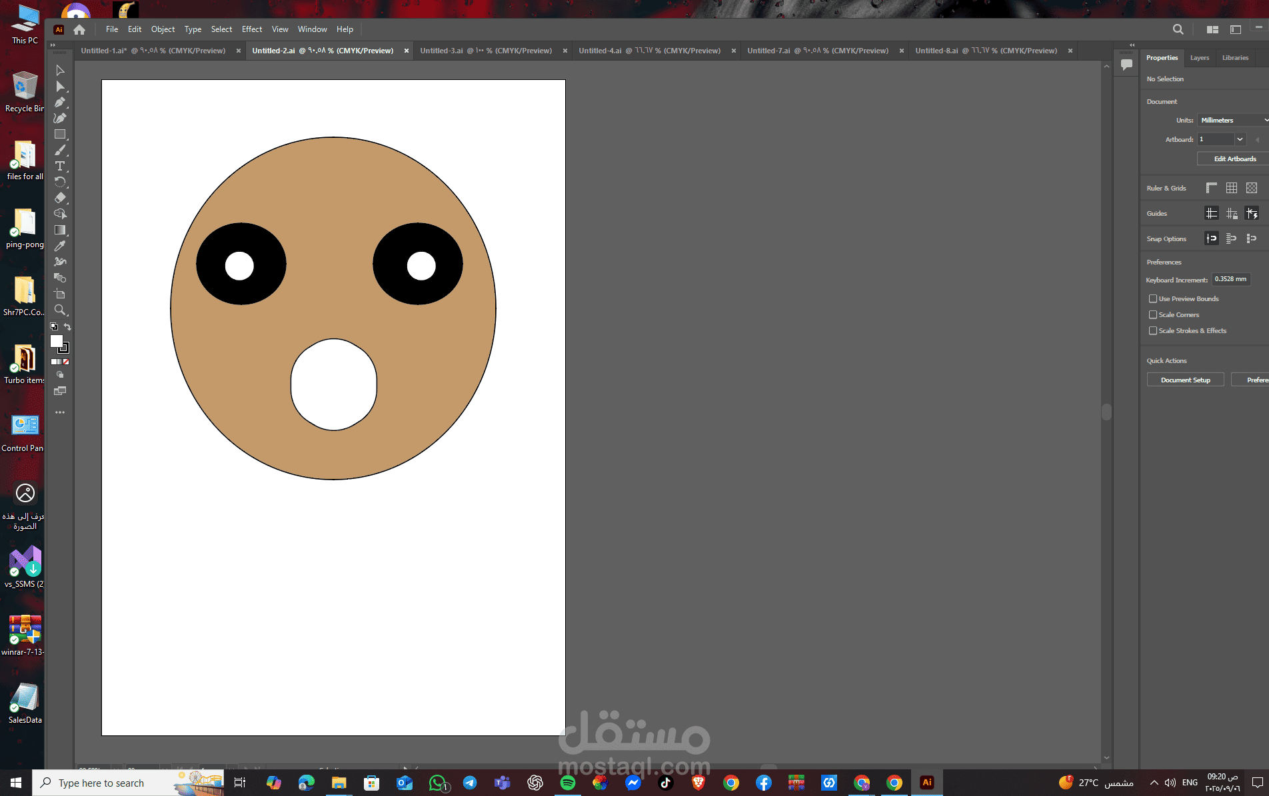
Task: Open the arrange documents dropdown icon
Action: [x=1212, y=29]
